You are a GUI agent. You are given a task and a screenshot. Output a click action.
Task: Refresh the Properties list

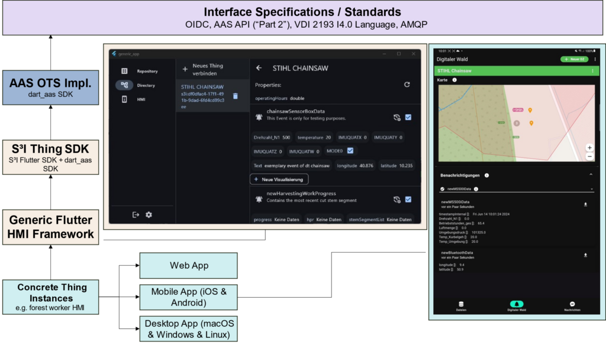(x=407, y=84)
